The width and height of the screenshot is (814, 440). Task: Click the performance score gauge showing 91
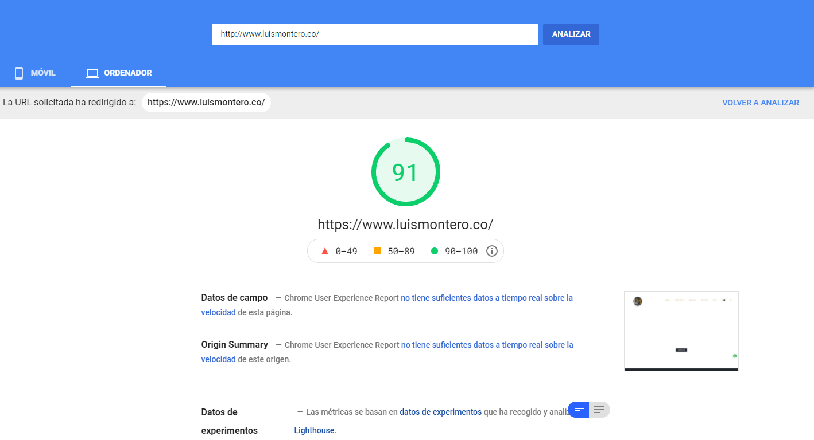(406, 172)
